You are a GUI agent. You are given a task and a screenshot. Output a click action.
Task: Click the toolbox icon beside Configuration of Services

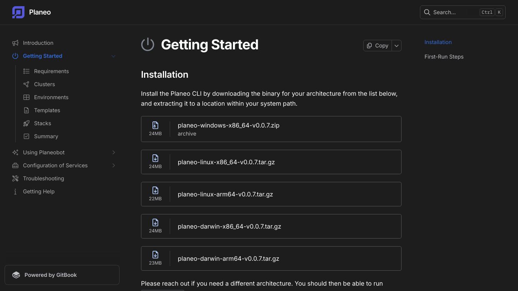15,165
